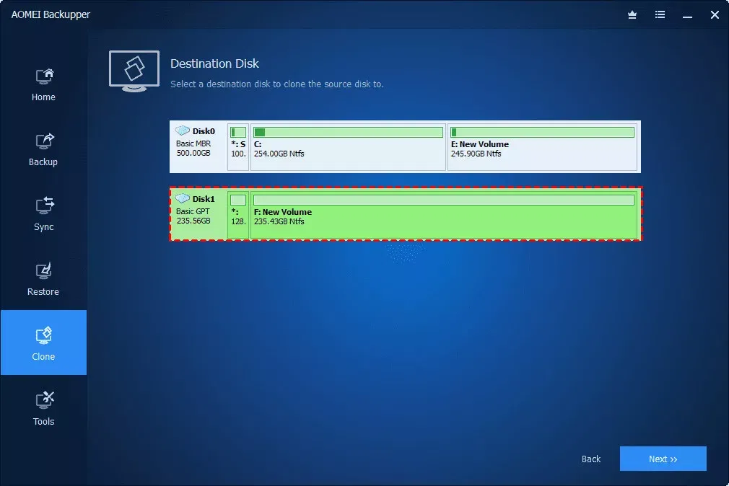Click the C: partition usage bar
This screenshot has height=486, width=729.
(x=348, y=133)
